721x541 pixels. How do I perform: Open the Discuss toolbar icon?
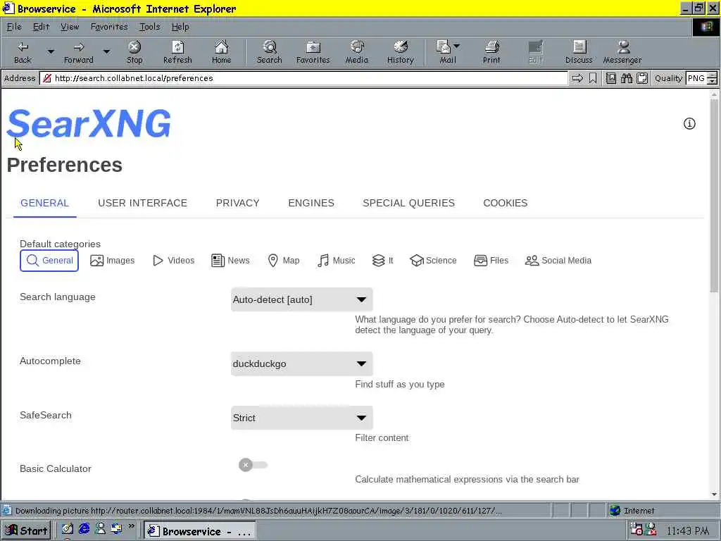pos(579,52)
